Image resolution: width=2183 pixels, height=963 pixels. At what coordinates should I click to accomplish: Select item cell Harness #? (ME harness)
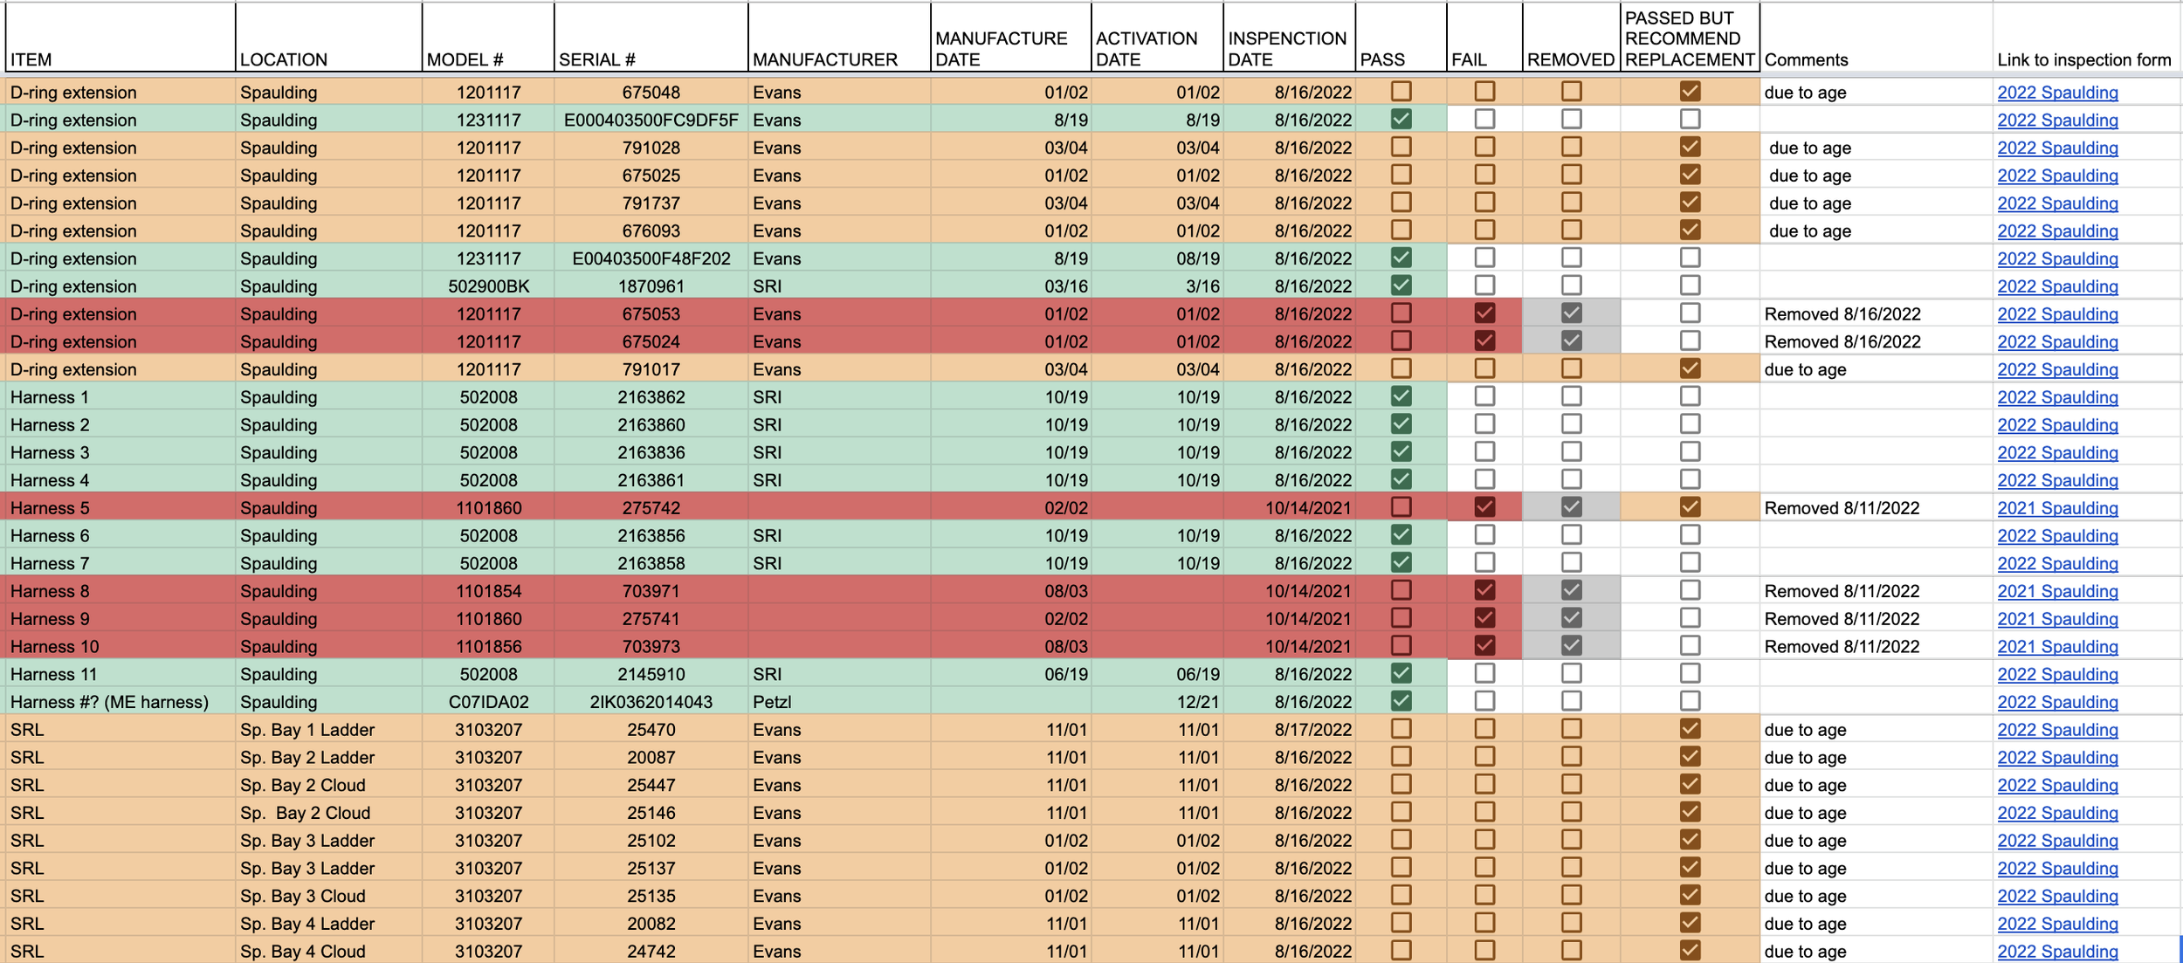point(120,702)
